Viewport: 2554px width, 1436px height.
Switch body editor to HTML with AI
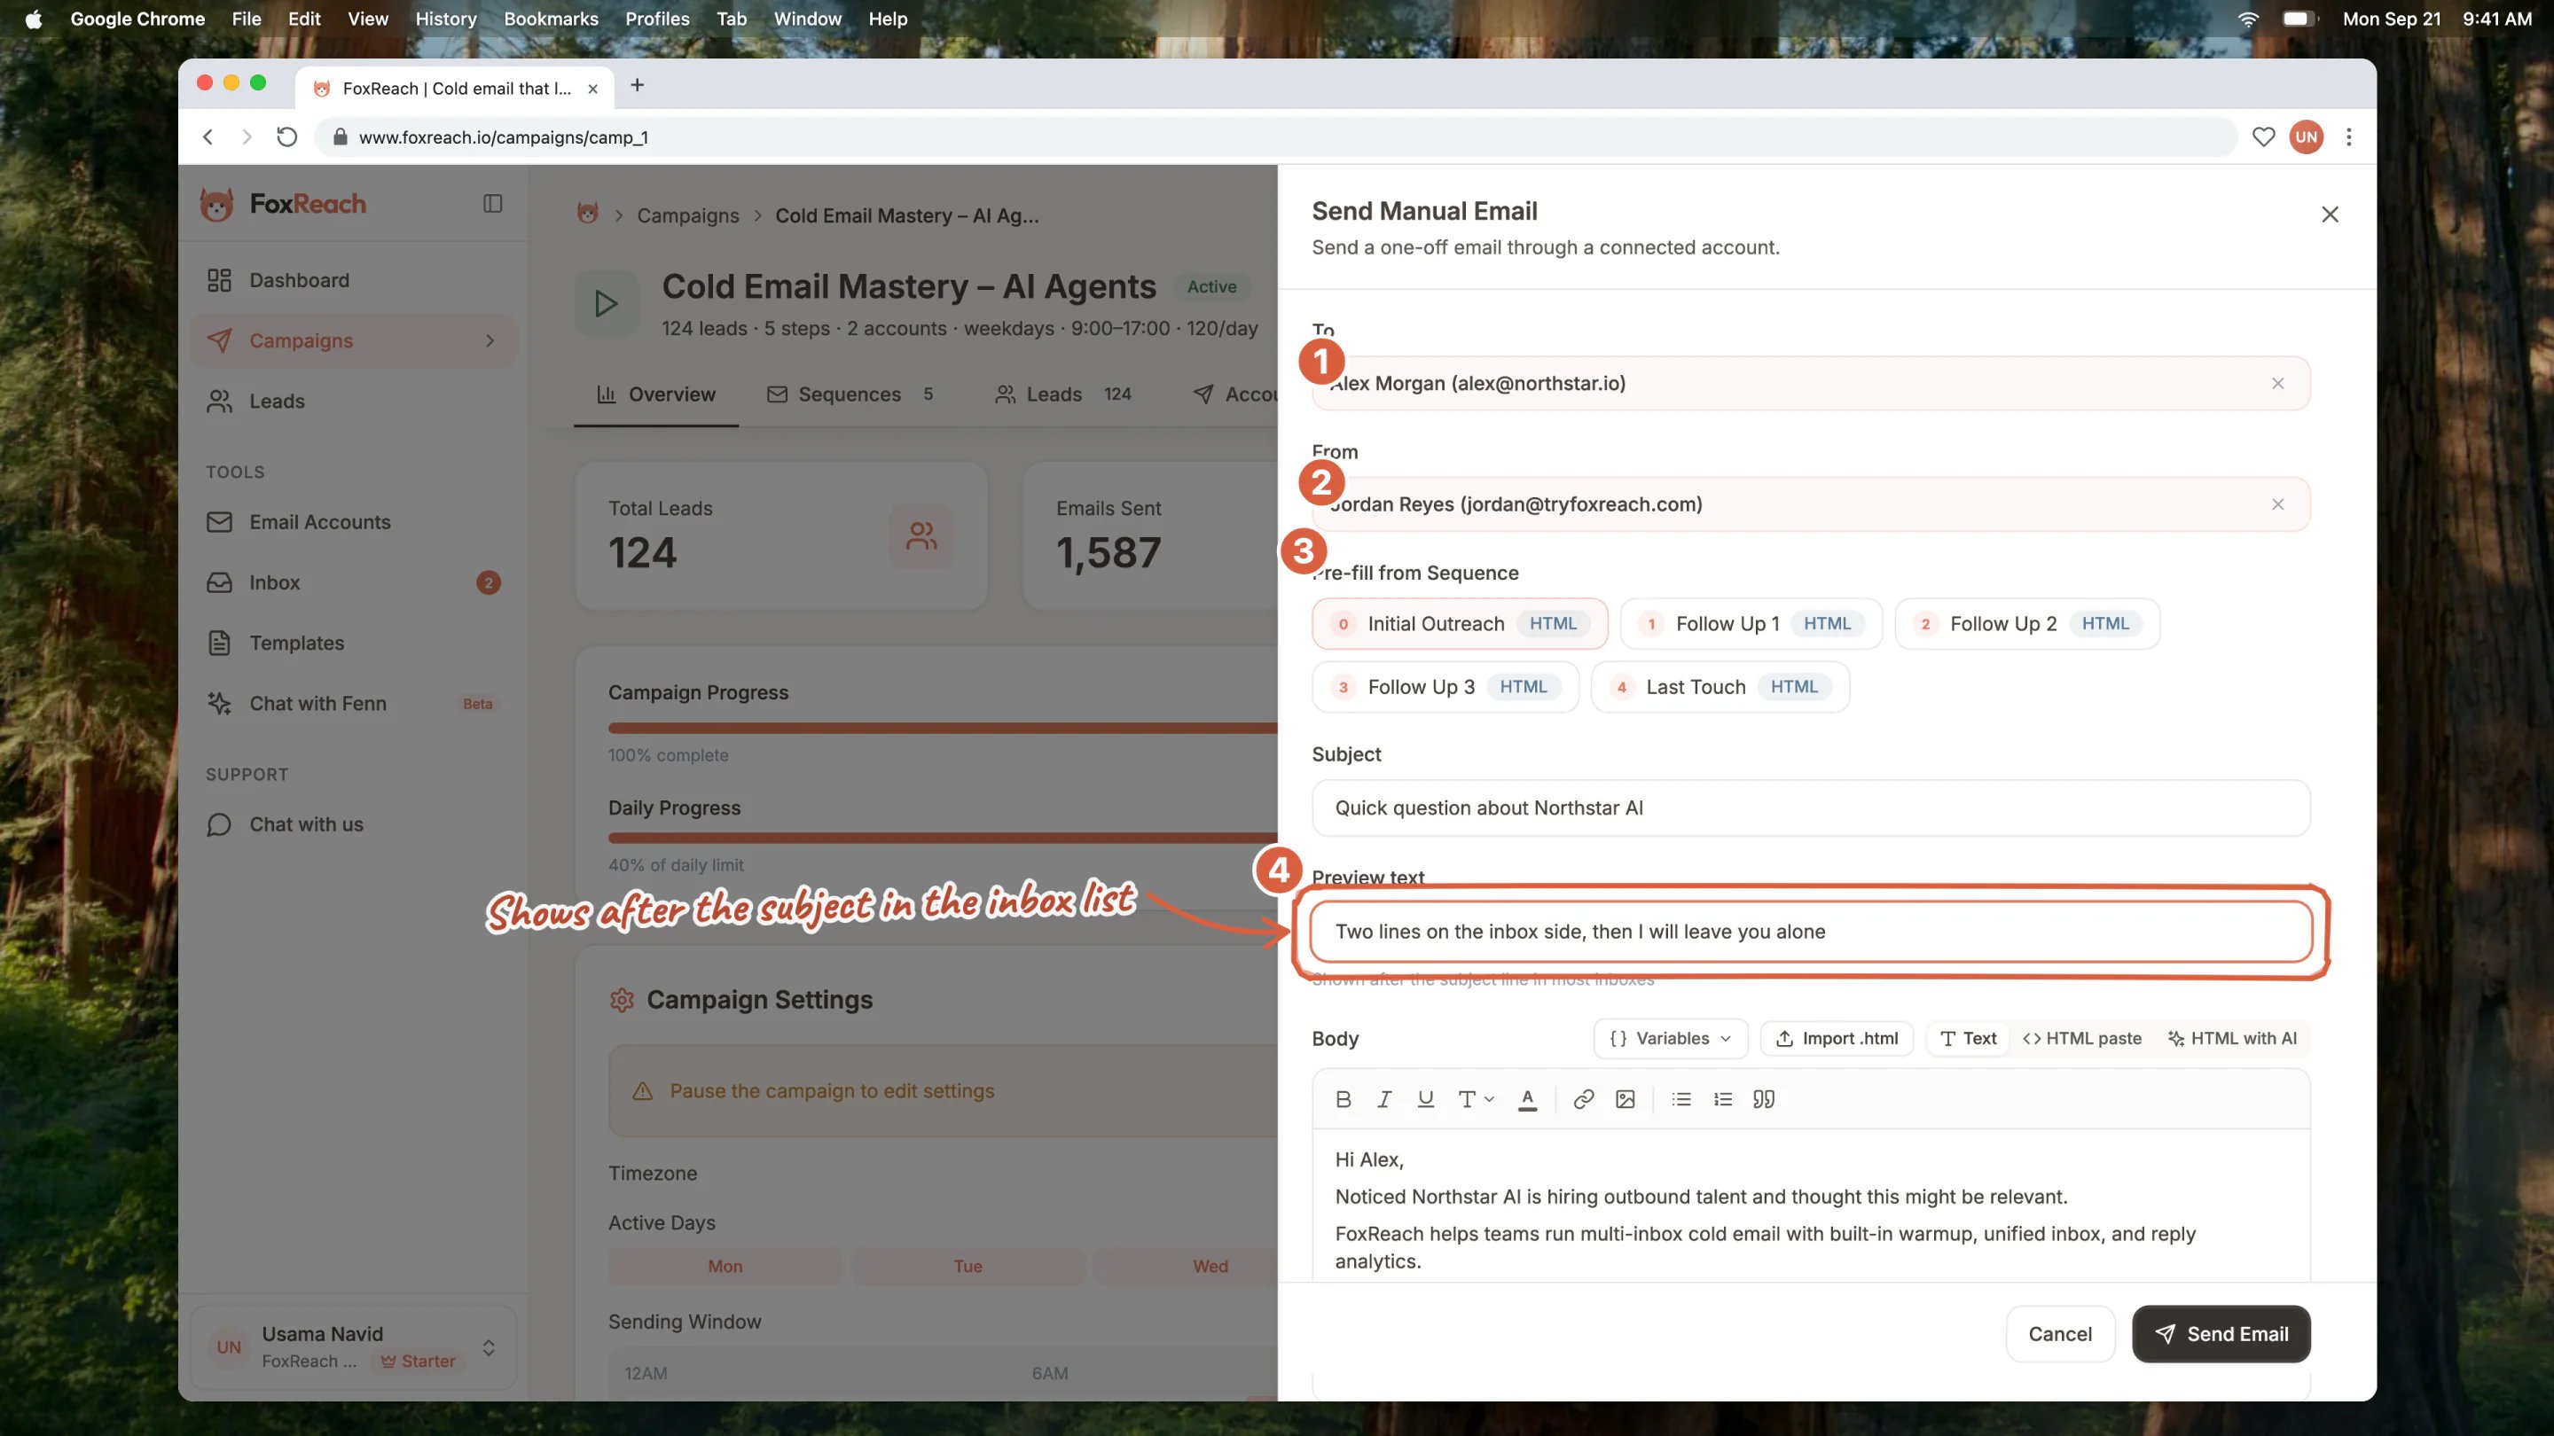pos(2232,1039)
